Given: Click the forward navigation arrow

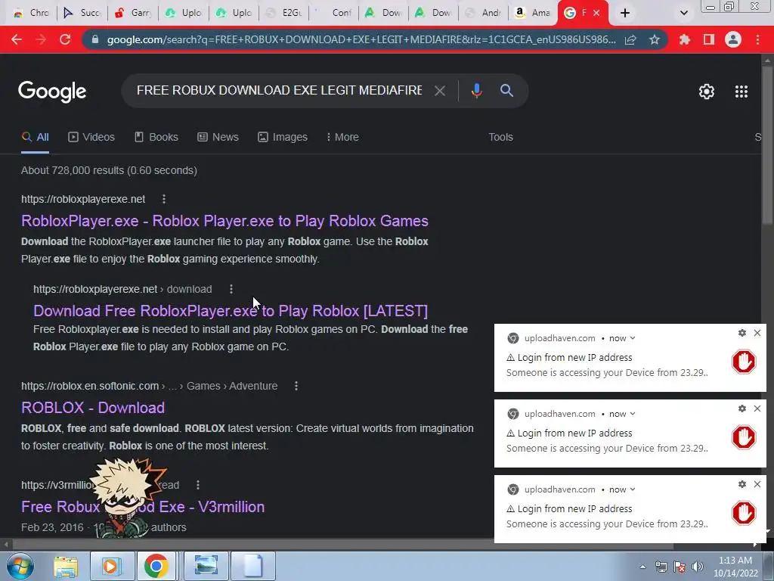Looking at the screenshot, I should pos(41,39).
